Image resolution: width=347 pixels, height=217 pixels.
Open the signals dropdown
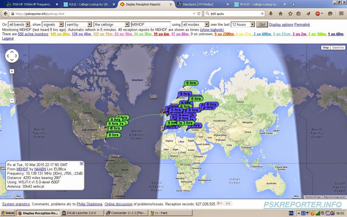click(x=53, y=24)
